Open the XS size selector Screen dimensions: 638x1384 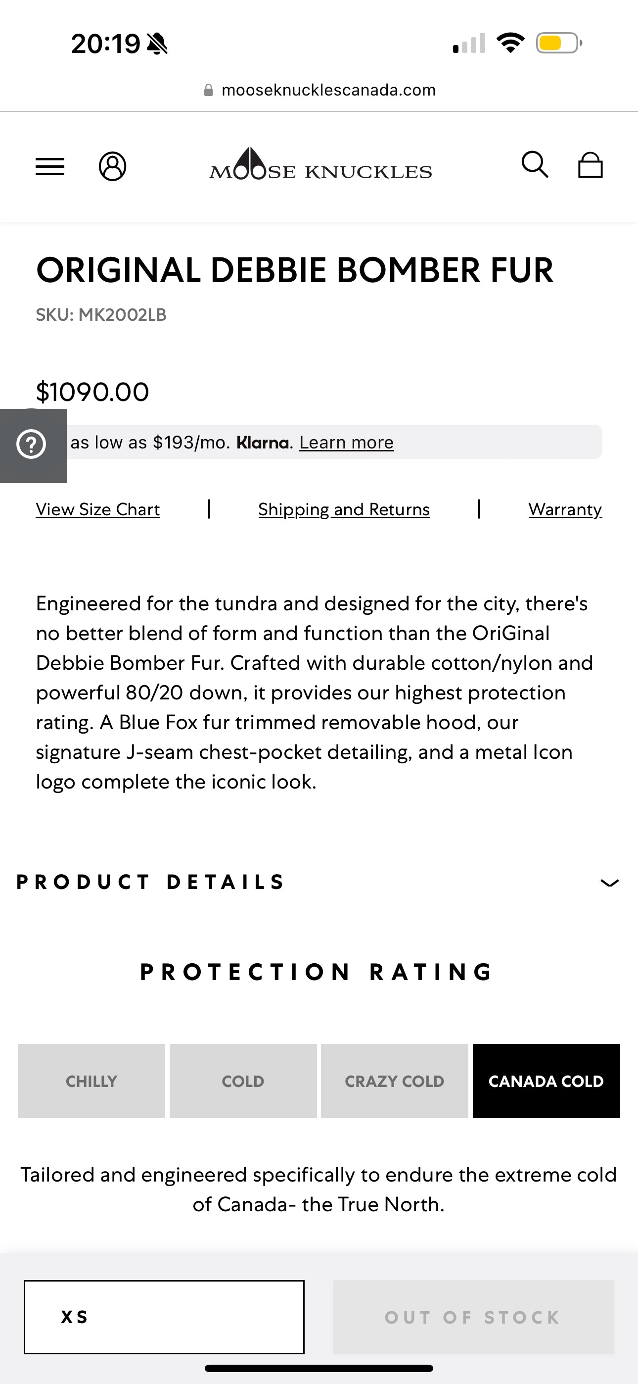click(164, 1317)
